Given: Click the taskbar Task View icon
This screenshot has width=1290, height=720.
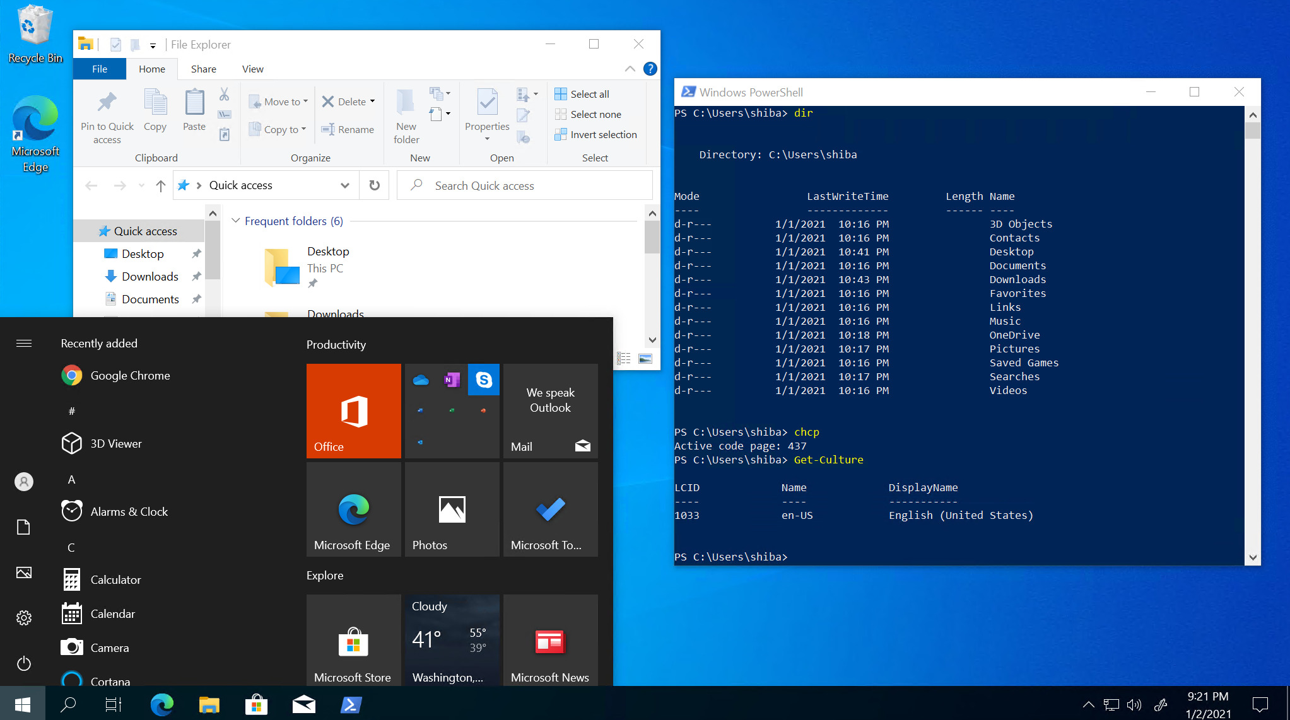Looking at the screenshot, I should tap(114, 704).
